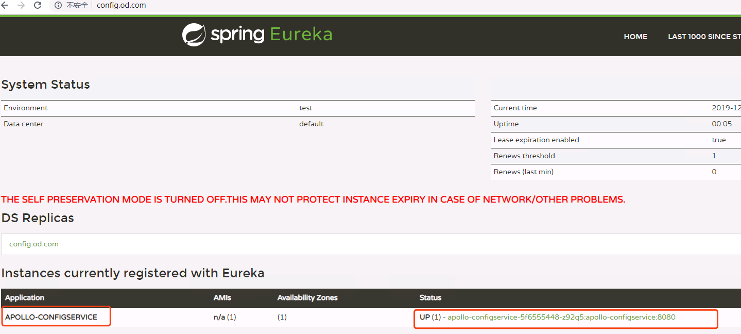Click the Instances currently registered heading
Screen dimensions: 741x334
pyautogui.click(x=133, y=273)
